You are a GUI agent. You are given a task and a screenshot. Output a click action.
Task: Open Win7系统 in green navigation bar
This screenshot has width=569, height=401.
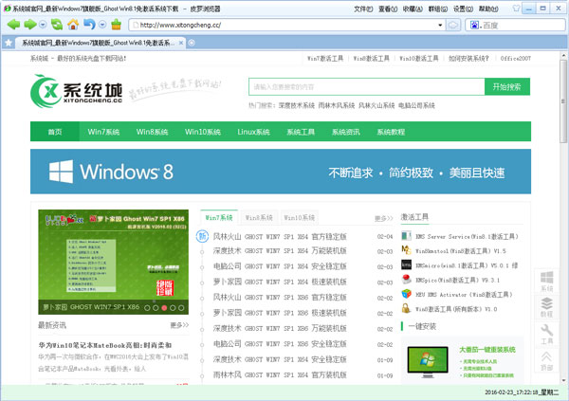click(103, 132)
